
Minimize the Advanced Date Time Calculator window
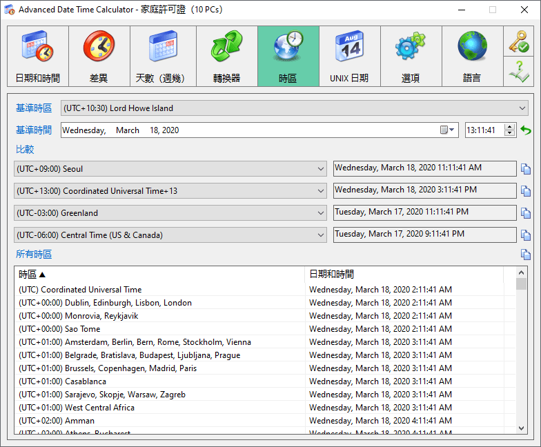462,10
